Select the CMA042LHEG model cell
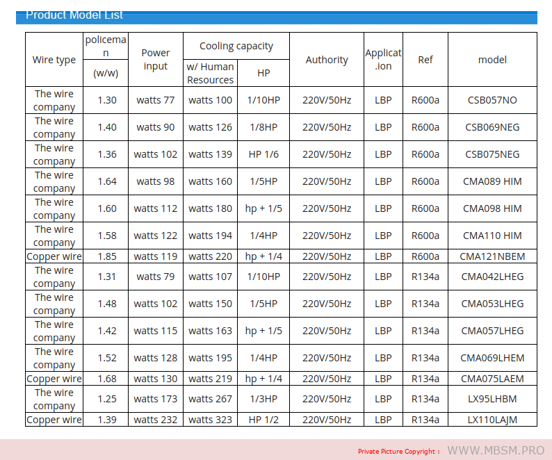This screenshot has height=460, width=552. point(492,277)
